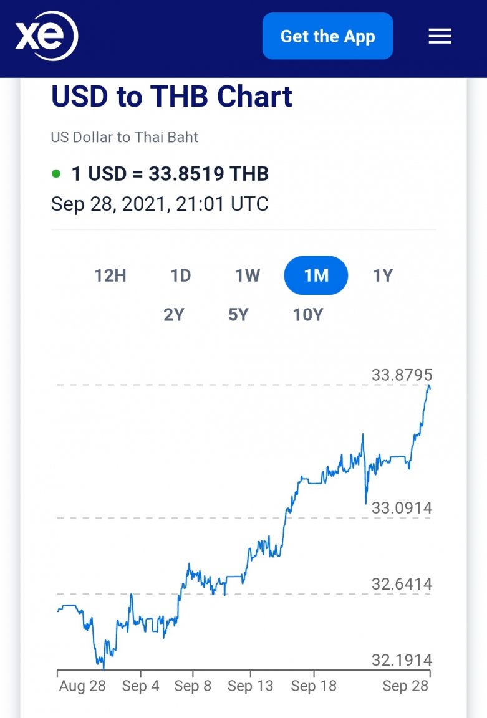The image size is (487, 718).
Task: Click the USD to THB Chart heading
Action: 171,97
